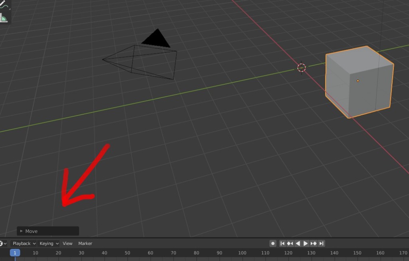Click the 3D cursor at the origin
The image size is (409, 261).
point(302,68)
